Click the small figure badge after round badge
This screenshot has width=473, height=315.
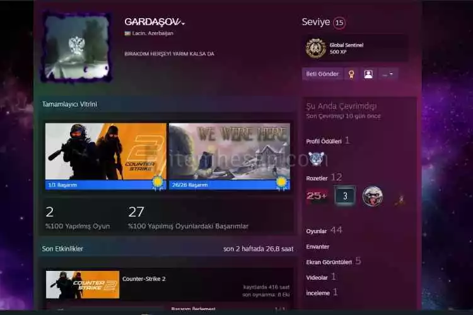click(x=399, y=198)
